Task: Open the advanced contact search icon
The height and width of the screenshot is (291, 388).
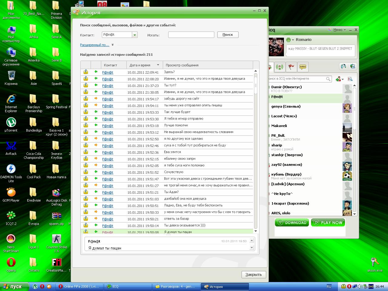Action: pos(350,79)
